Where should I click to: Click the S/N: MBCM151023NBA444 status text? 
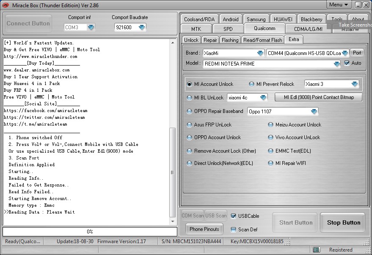(x=191, y=241)
